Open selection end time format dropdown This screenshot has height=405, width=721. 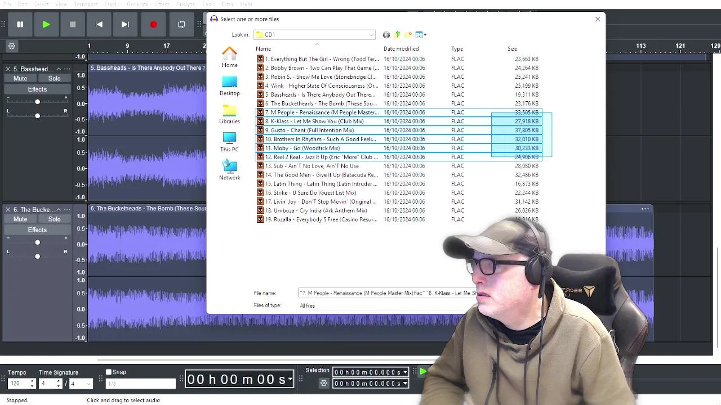[x=405, y=384]
